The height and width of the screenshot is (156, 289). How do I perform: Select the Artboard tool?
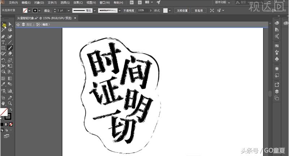pyautogui.click(x=3, y=97)
